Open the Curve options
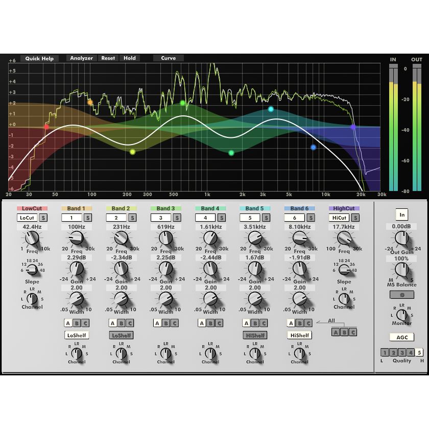Image resolution: width=429 pixels, height=429 pixels. (168, 58)
